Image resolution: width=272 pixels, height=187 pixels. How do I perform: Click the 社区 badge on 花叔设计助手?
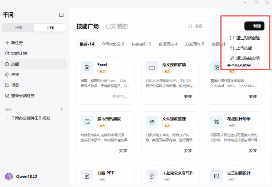[232, 126]
